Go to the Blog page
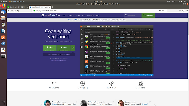 click(x=78, y=15)
